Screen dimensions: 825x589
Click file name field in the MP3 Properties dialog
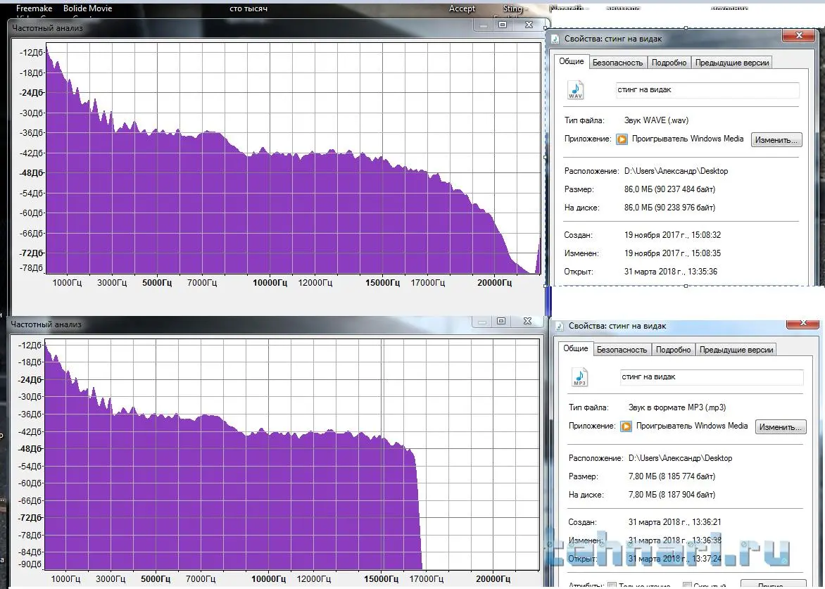pyautogui.click(x=712, y=377)
